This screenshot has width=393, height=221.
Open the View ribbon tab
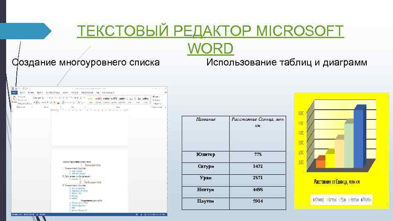(98, 92)
